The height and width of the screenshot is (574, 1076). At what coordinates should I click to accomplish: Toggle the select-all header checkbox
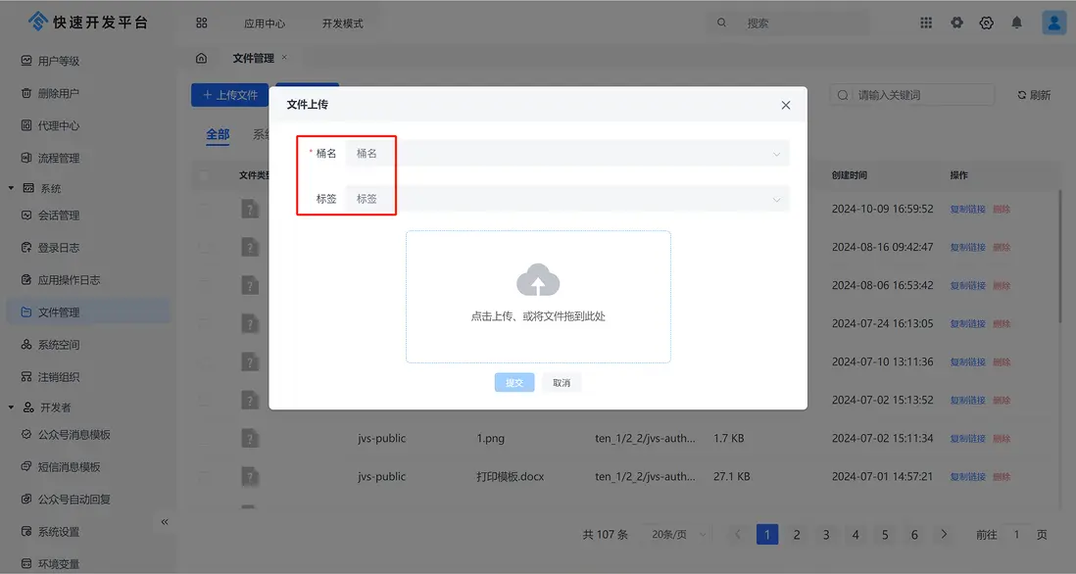pyautogui.click(x=204, y=175)
